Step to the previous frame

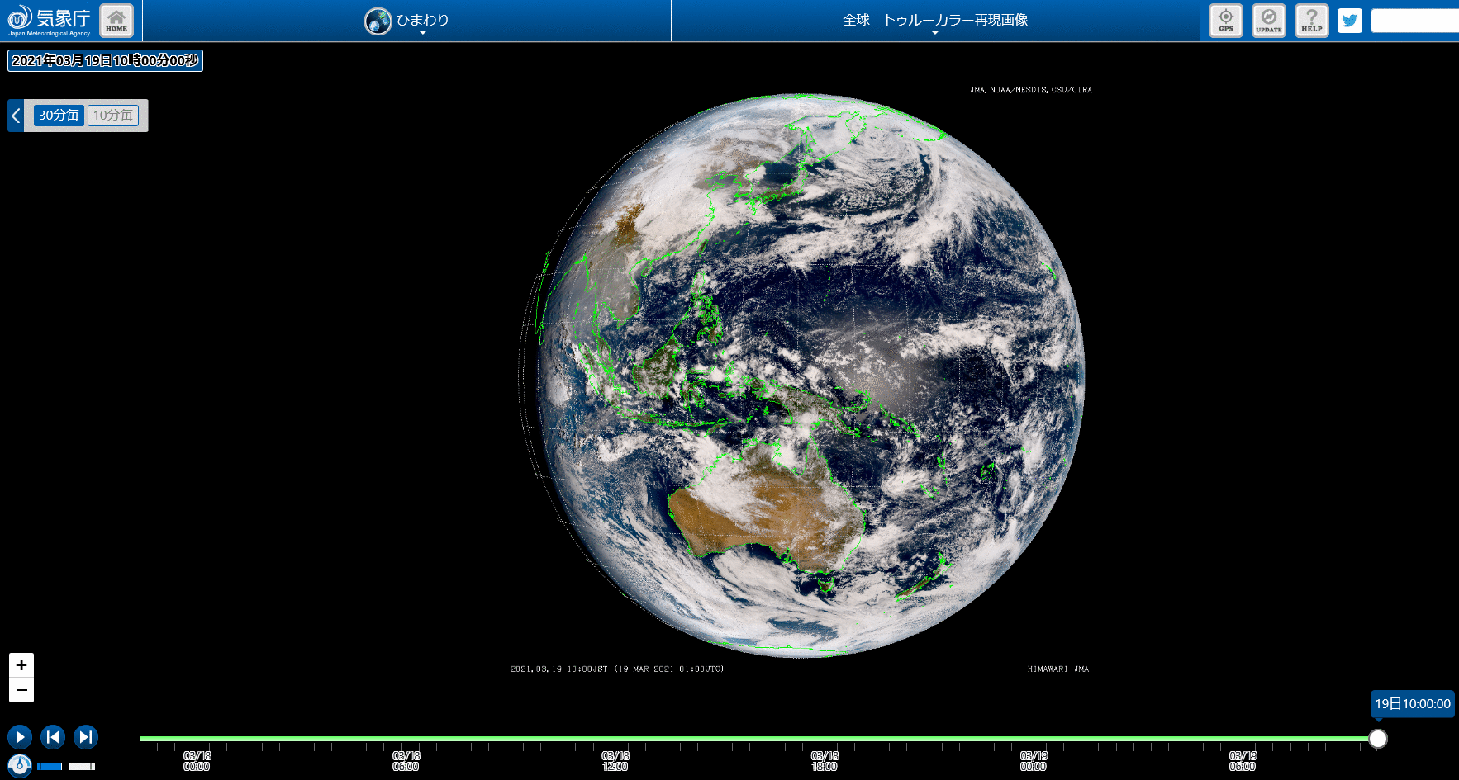53,736
